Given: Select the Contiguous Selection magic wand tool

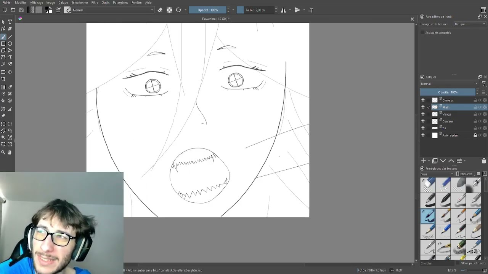Looking at the screenshot, I should point(3,137).
